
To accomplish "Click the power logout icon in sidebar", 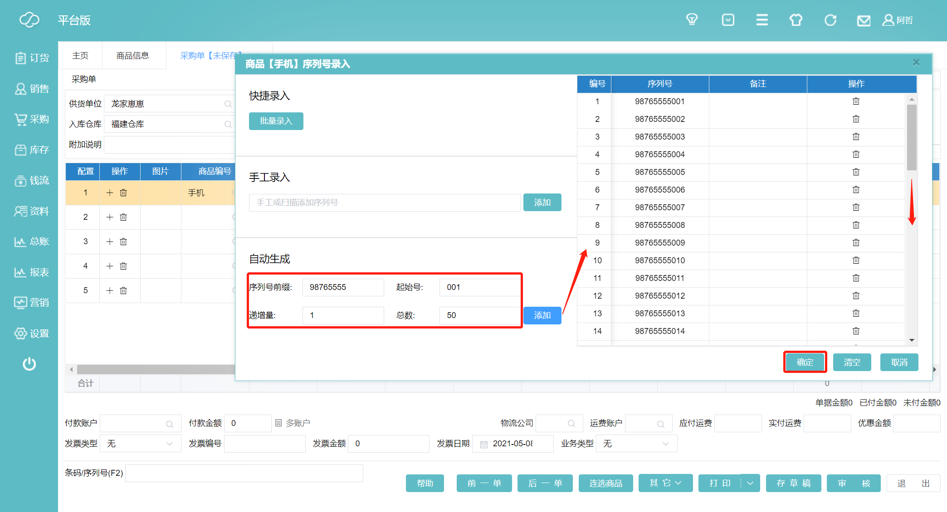I will tap(29, 364).
